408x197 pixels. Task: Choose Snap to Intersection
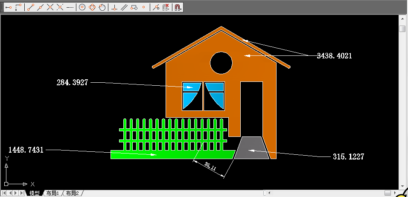(50, 7)
